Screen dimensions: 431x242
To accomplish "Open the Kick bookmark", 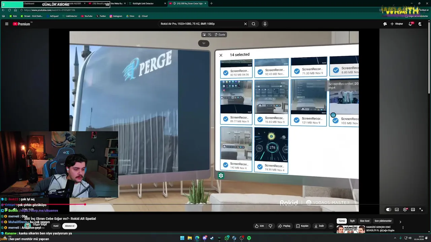I will click(13, 16).
